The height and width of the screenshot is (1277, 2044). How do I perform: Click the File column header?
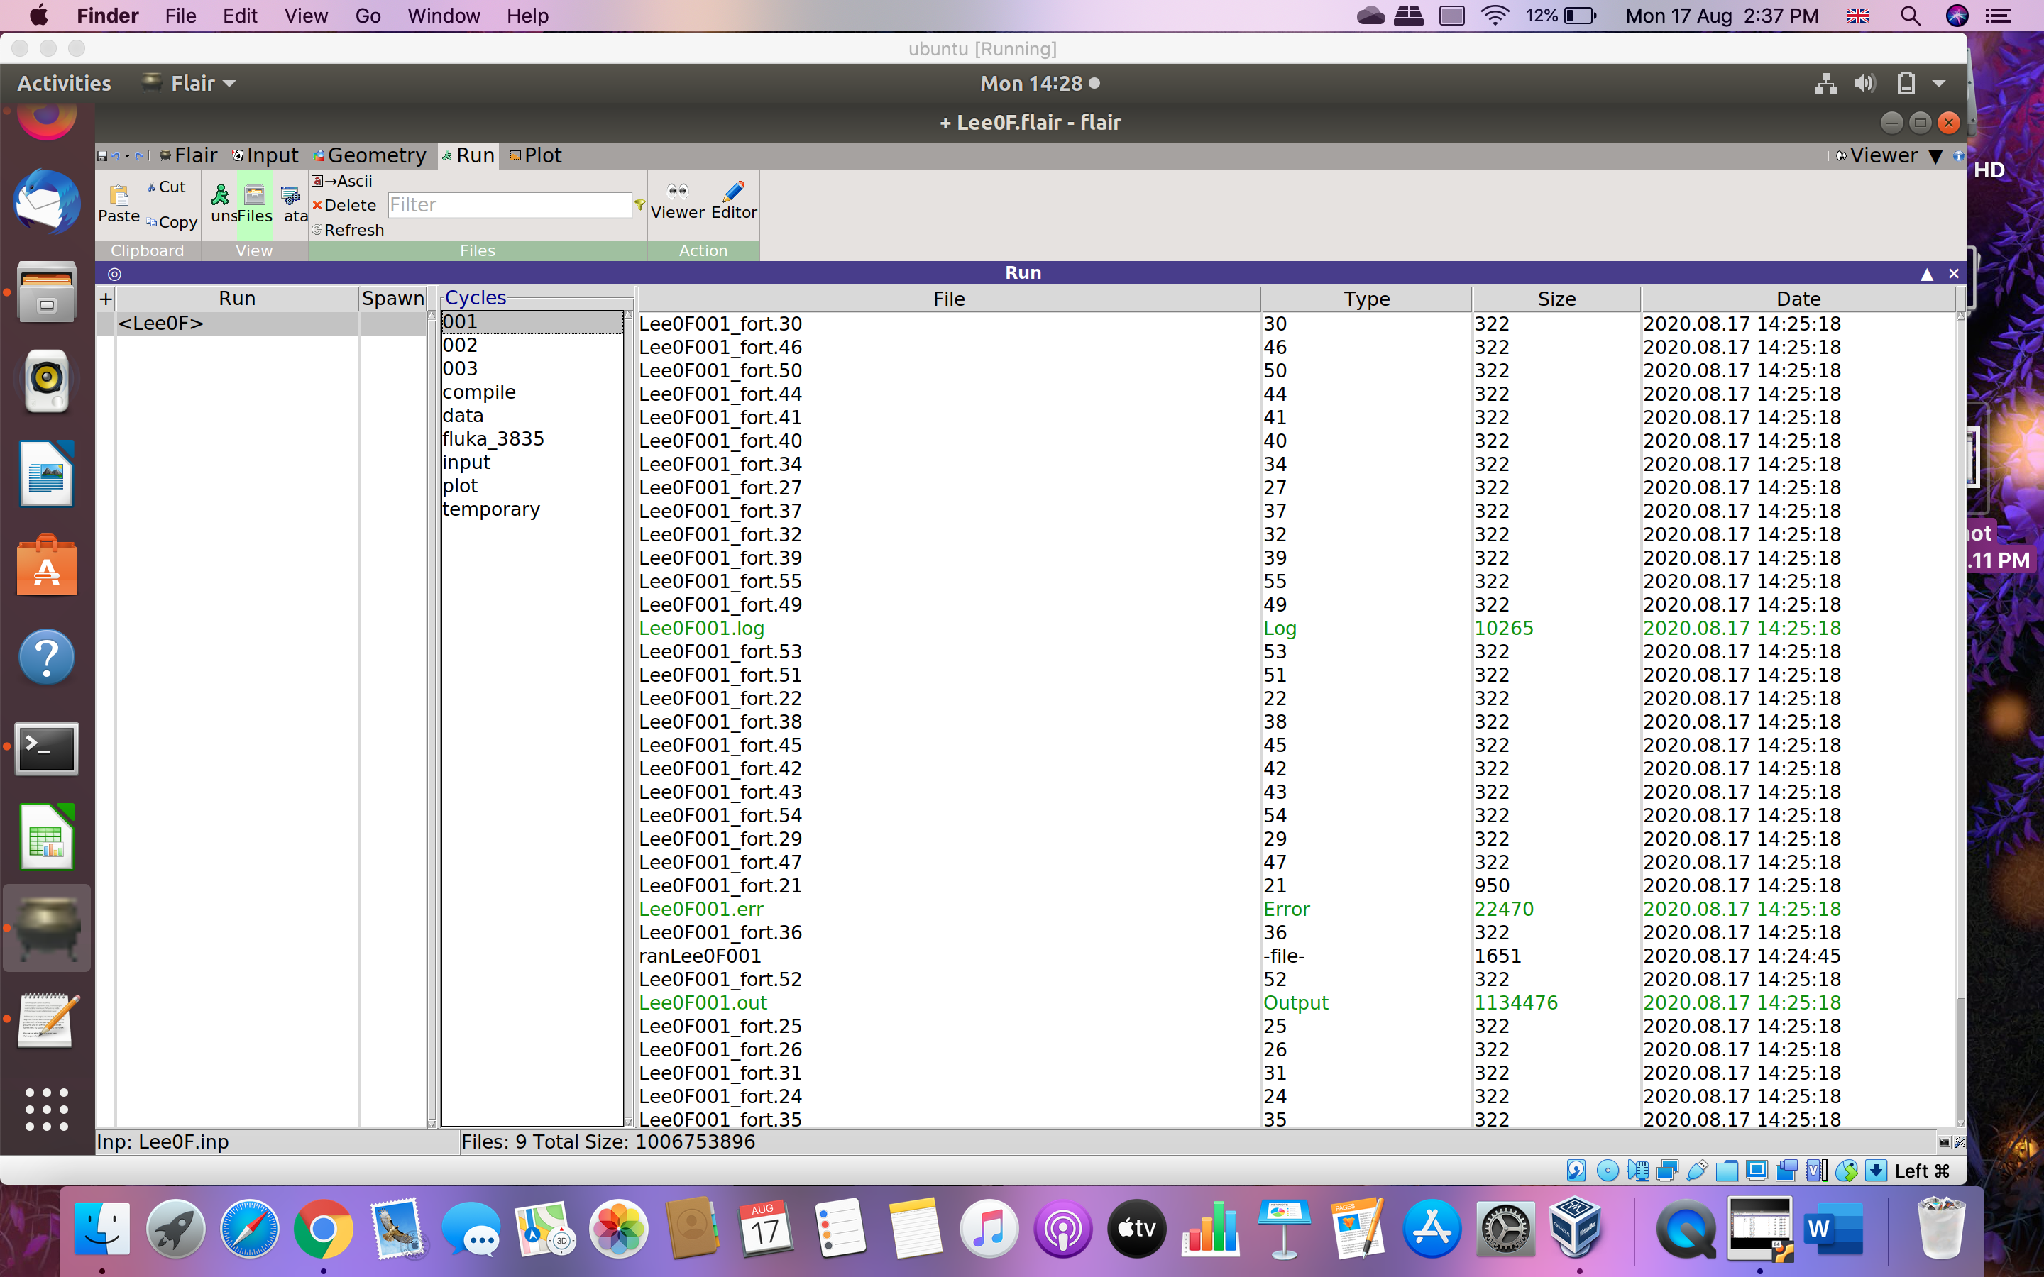(948, 299)
